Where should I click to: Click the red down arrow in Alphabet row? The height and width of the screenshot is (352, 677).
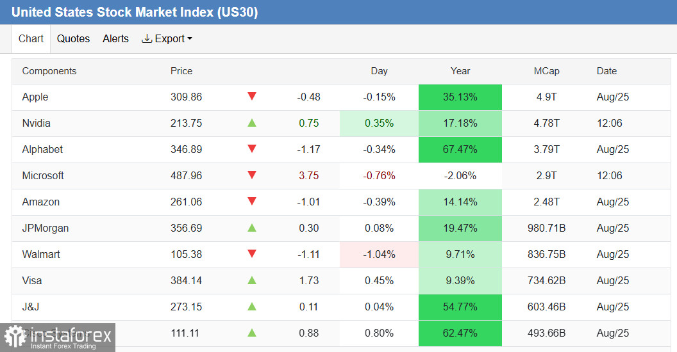click(x=252, y=148)
